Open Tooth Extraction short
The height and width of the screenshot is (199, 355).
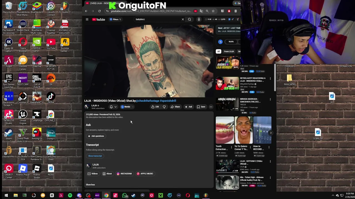click(225, 130)
